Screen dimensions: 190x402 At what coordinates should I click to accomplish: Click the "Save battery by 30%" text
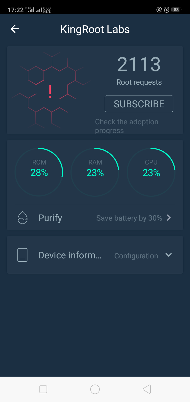point(129,218)
